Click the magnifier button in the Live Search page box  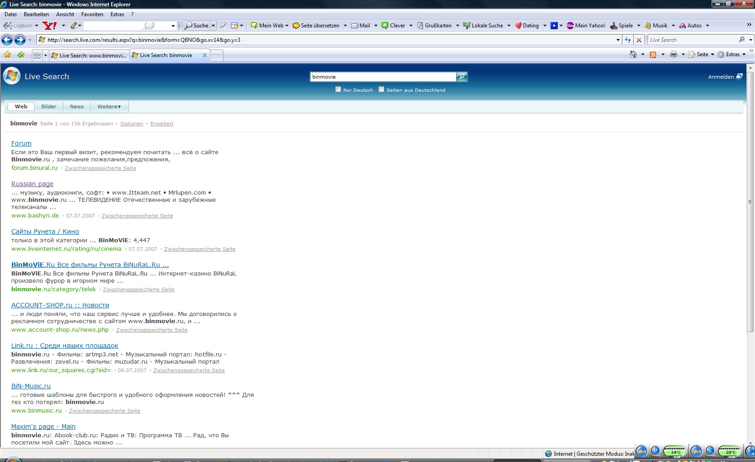click(x=462, y=77)
